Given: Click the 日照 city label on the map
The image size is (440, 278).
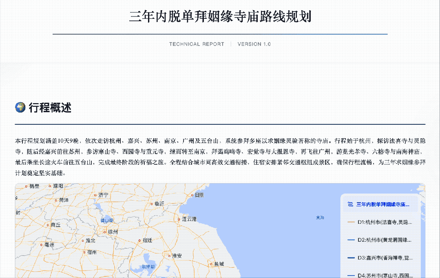Looking at the screenshot, I should 199,195.
